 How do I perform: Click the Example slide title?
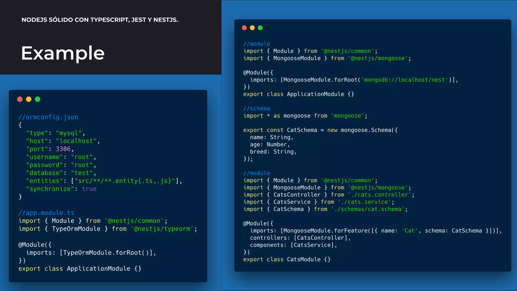click(63, 53)
